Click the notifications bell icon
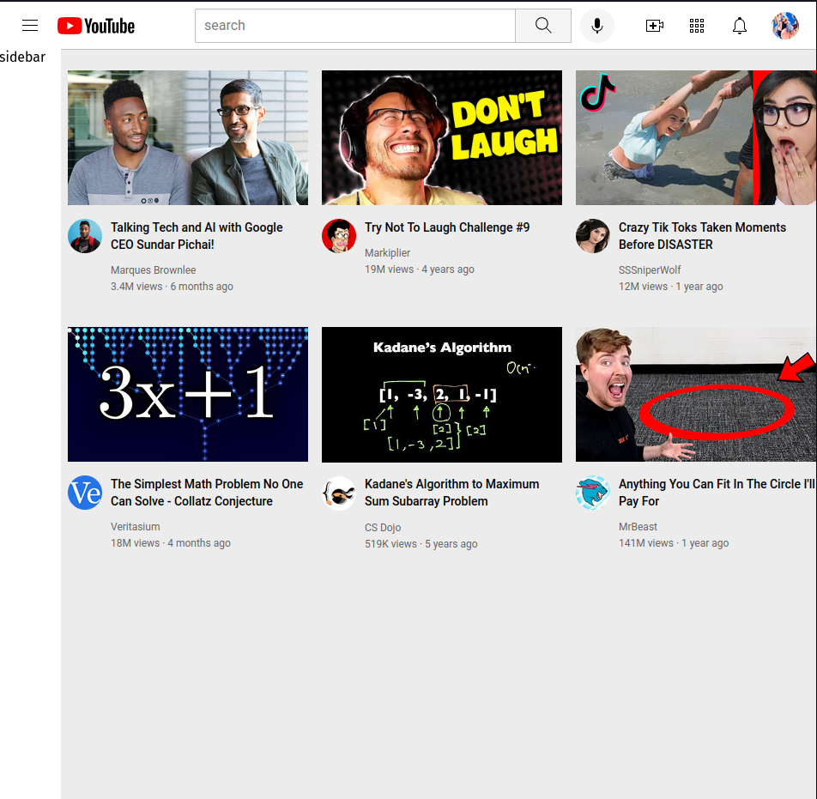Viewport: 817px width, 799px height. [739, 26]
